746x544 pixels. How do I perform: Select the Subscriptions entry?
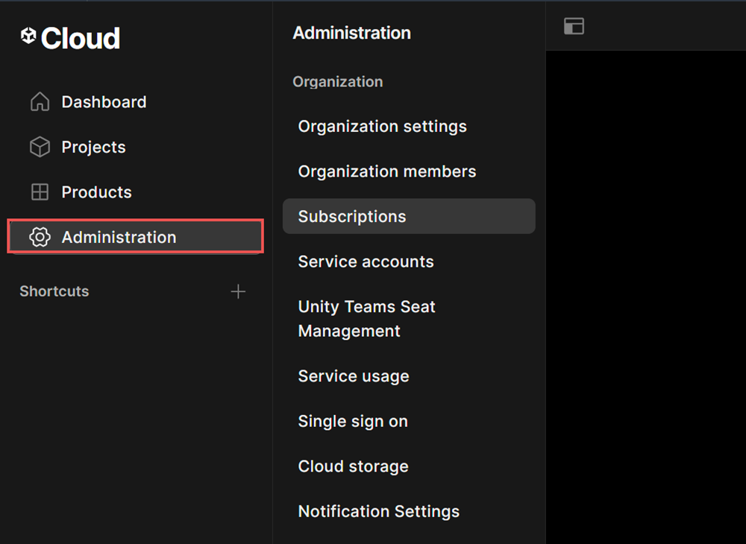(x=350, y=216)
